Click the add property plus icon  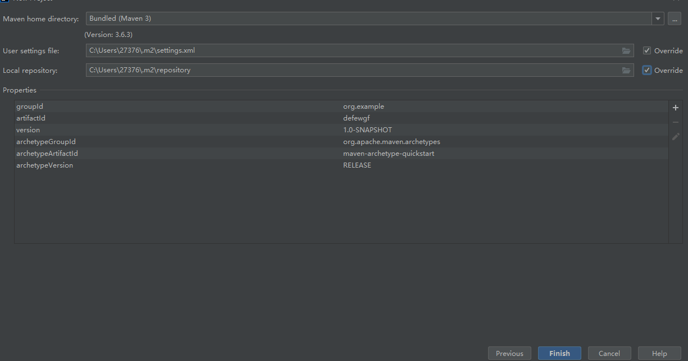[x=675, y=108]
